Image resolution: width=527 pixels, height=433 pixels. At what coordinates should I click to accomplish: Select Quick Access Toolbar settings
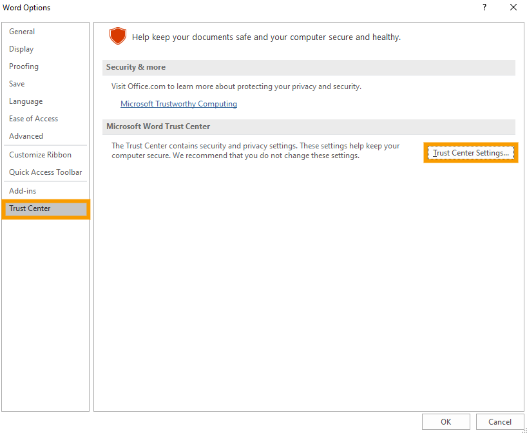45,172
